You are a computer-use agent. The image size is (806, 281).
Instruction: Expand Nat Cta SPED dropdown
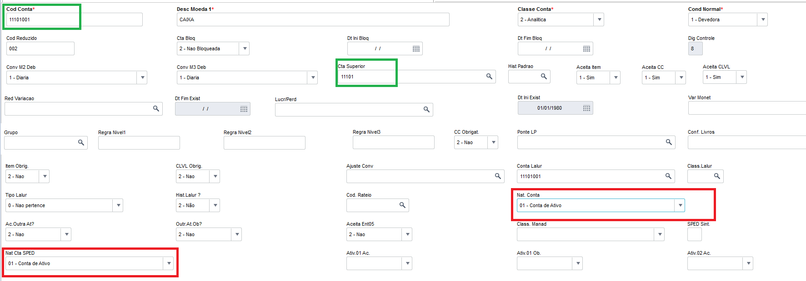point(169,263)
